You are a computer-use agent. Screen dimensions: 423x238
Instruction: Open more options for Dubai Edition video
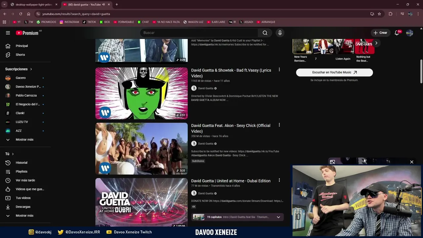279,180
